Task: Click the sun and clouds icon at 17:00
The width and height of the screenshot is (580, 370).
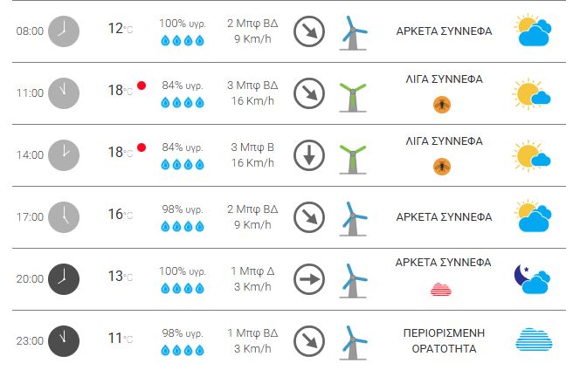Action: pyautogui.click(x=533, y=216)
